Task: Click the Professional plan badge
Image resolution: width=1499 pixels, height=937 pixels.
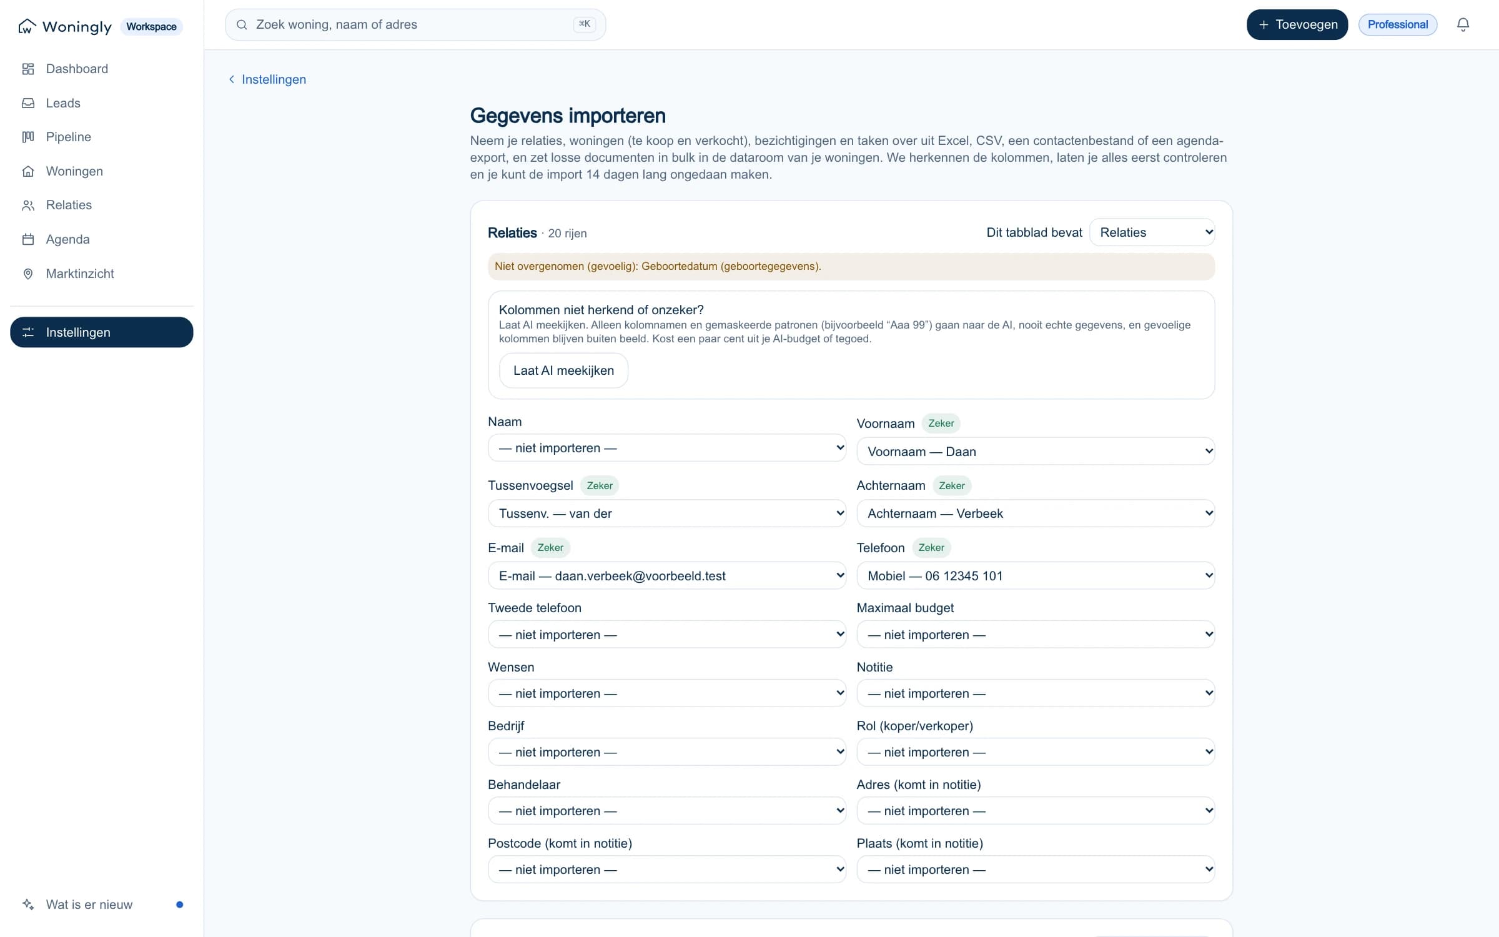Action: 1397,24
